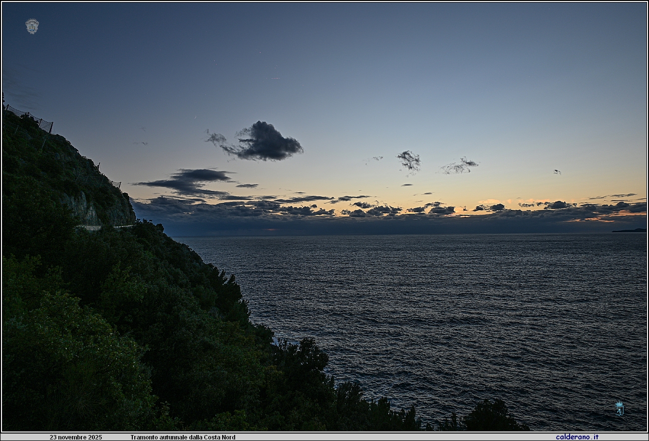This screenshot has height=441, width=649.
Task: Click the thin crescent moon in the sky
Action: click(x=195, y=118)
